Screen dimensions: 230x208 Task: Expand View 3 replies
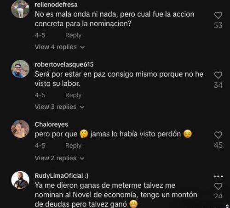click(60, 107)
